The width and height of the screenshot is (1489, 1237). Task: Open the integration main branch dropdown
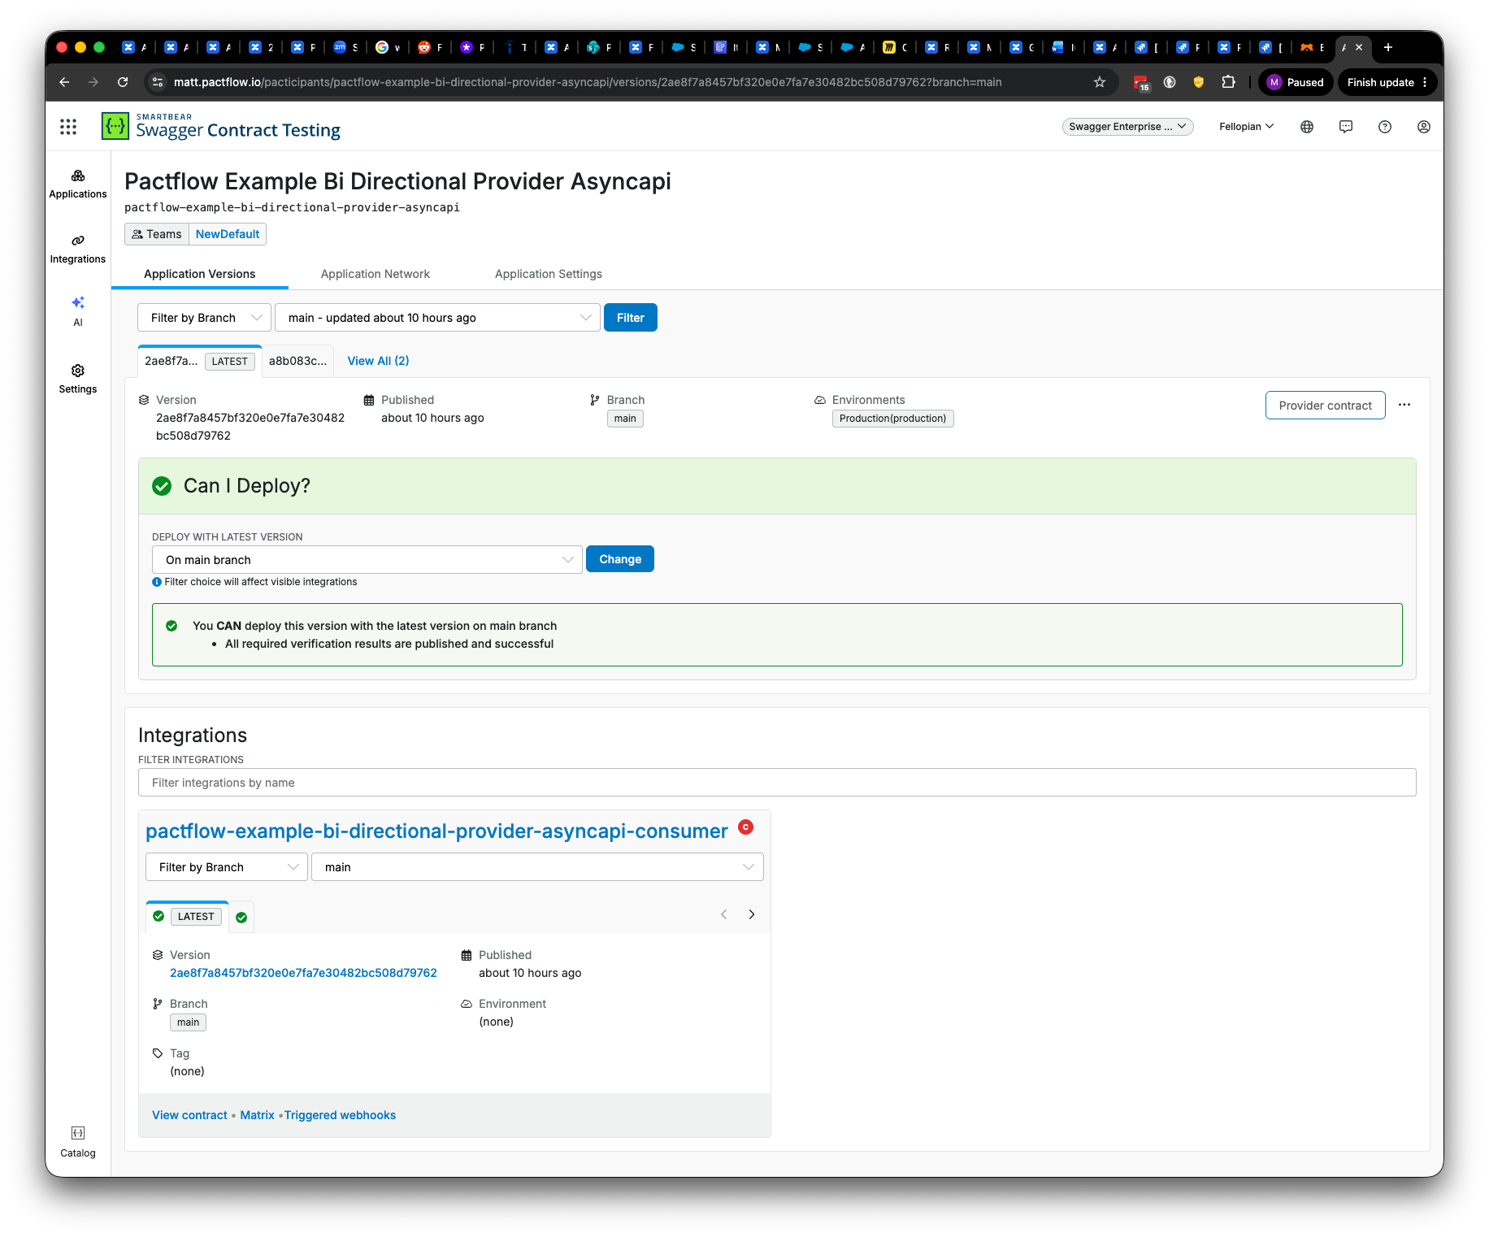click(538, 867)
